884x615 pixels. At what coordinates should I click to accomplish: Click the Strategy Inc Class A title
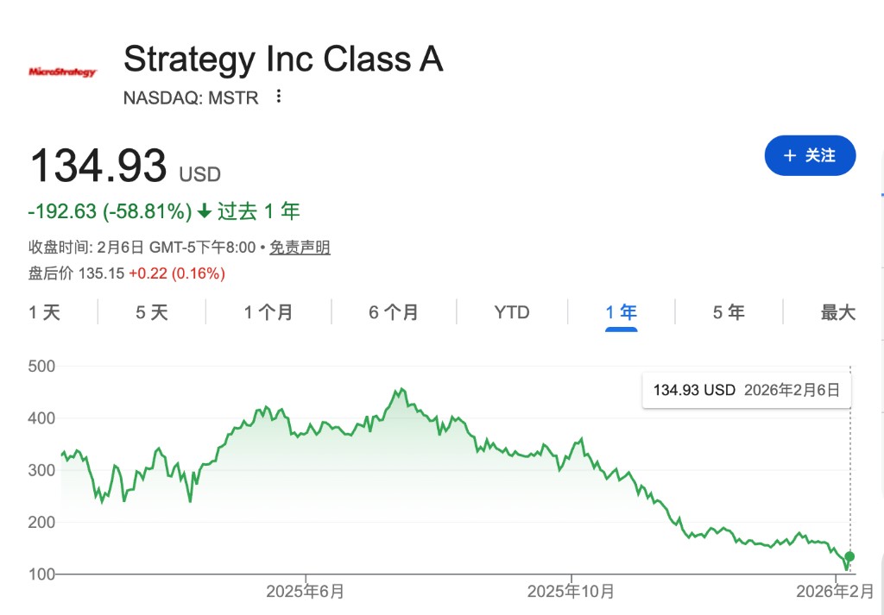tap(283, 60)
